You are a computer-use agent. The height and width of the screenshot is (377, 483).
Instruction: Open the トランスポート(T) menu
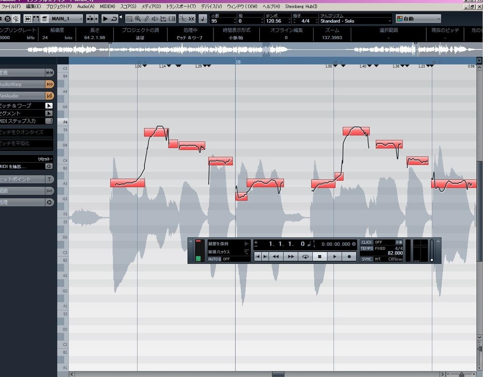tap(181, 7)
